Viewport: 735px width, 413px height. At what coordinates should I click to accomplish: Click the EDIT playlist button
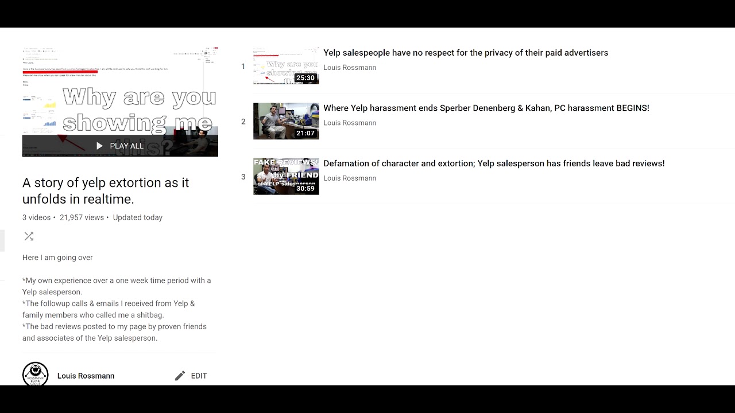click(191, 376)
